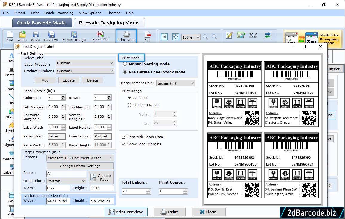
Task: Open the Themes menu
Action: pos(114,13)
